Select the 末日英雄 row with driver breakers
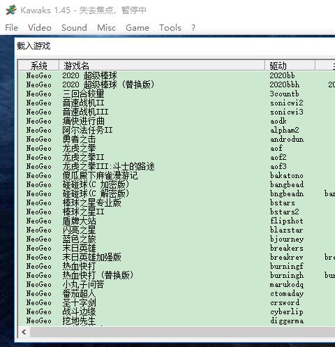 [x=177, y=248]
